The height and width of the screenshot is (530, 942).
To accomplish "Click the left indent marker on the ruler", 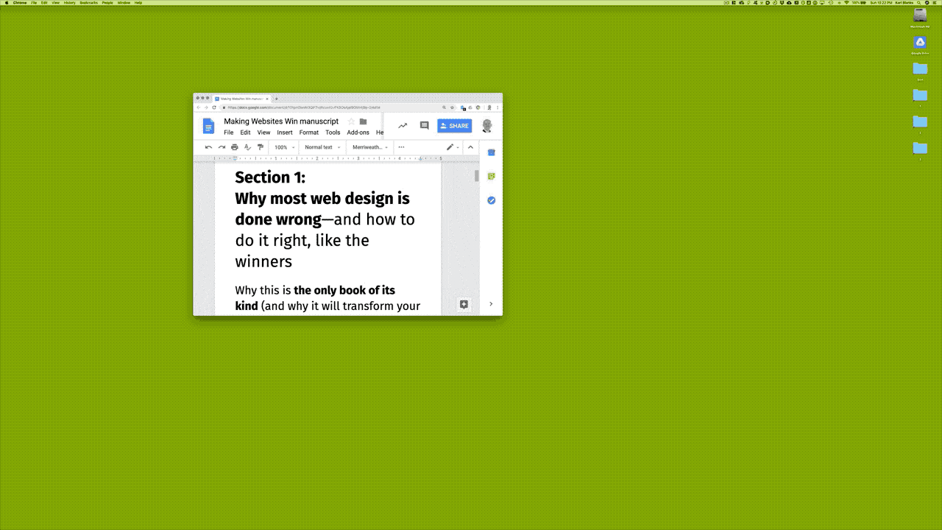I will pos(235,158).
